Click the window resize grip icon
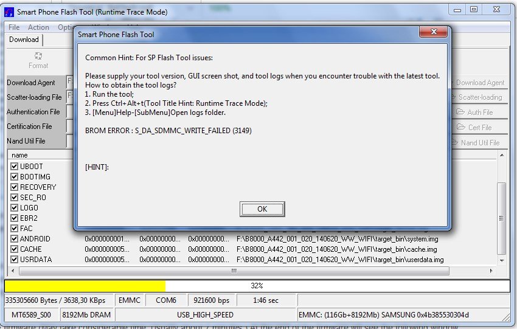Image resolution: width=517 pixels, height=329 pixels. 506,317
